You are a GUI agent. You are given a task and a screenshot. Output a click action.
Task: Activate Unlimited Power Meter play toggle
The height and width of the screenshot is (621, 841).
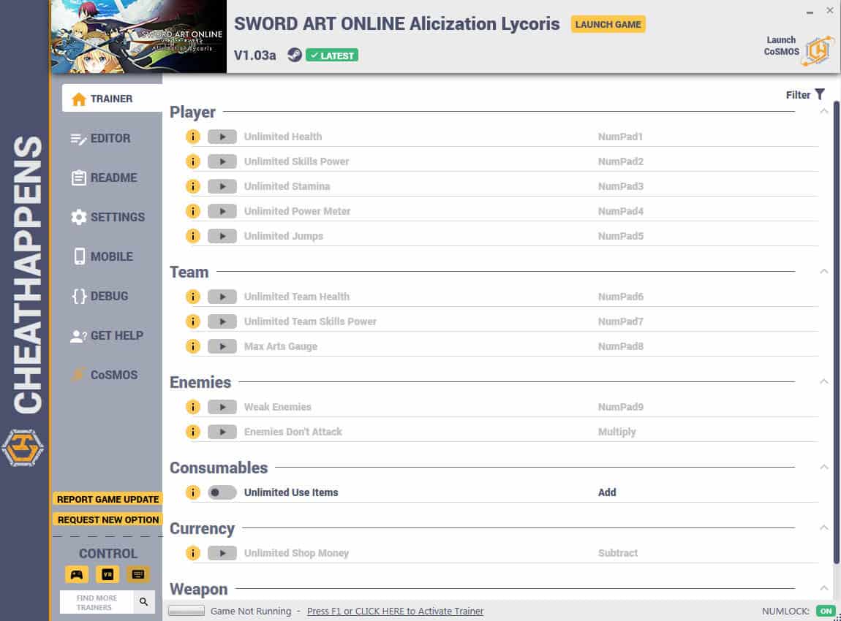tap(222, 211)
